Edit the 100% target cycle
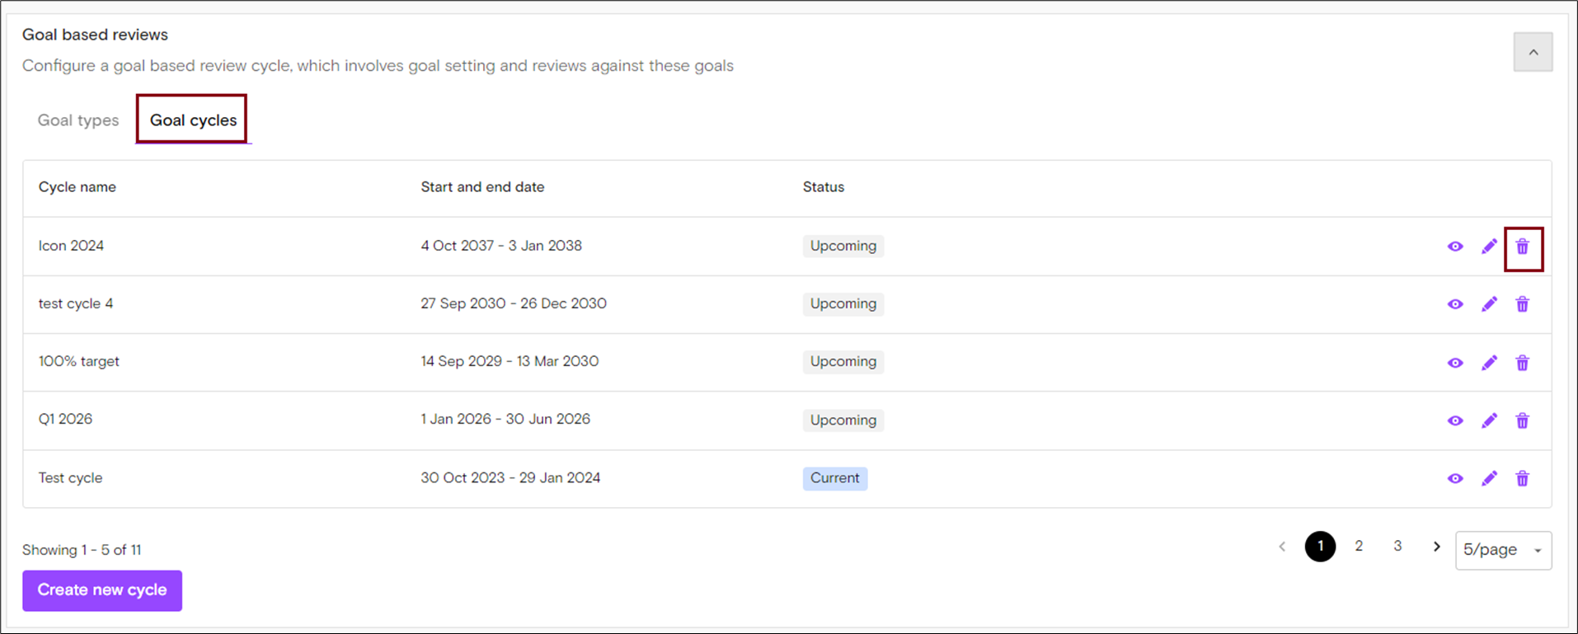 pos(1489,363)
